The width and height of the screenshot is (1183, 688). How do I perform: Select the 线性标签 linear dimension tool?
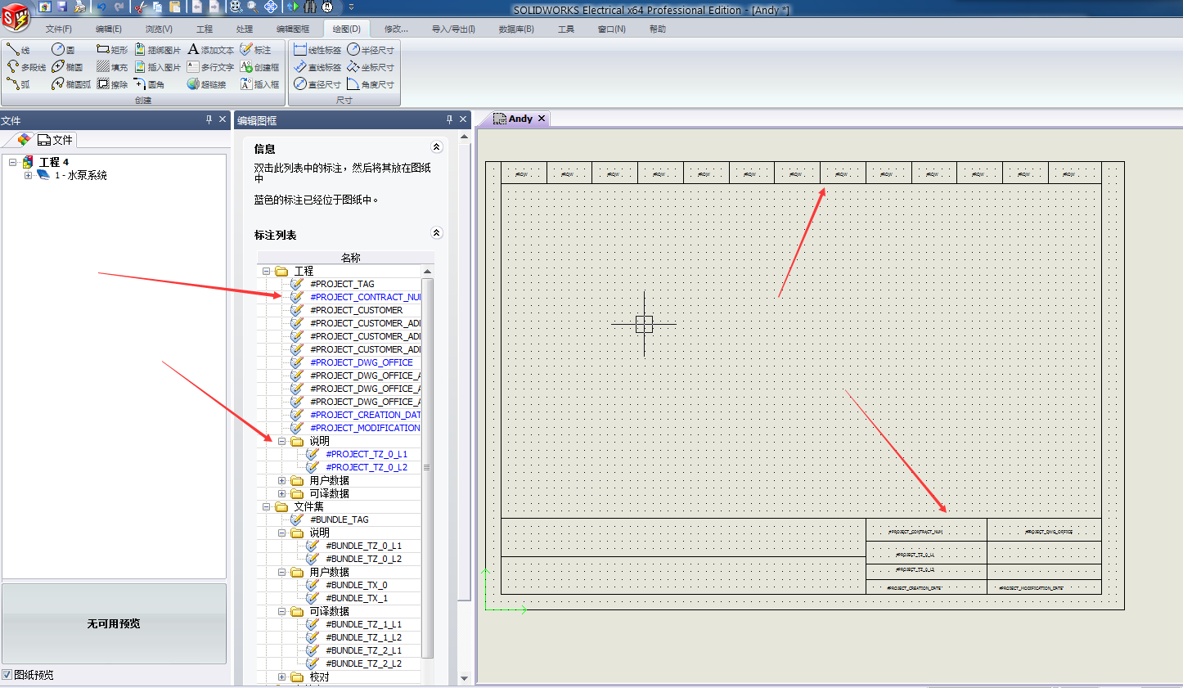(x=317, y=50)
